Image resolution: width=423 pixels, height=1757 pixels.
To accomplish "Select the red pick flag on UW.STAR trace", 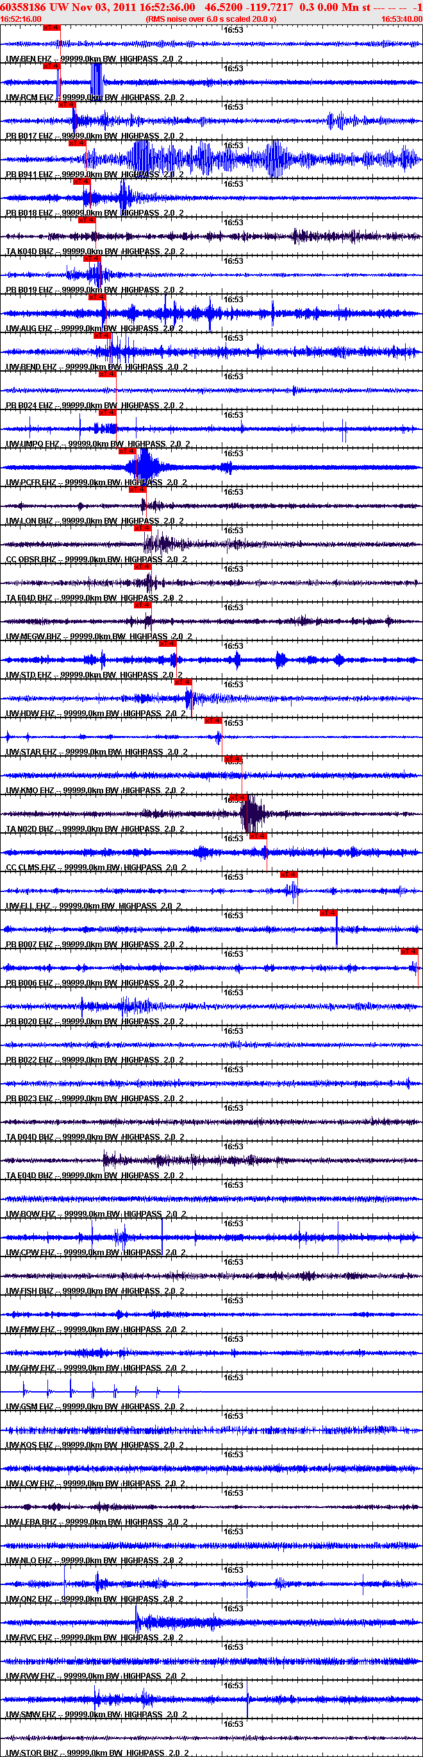I will point(213,721).
